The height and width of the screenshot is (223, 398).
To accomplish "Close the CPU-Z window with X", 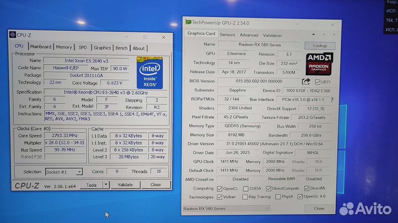I will tap(164, 37).
